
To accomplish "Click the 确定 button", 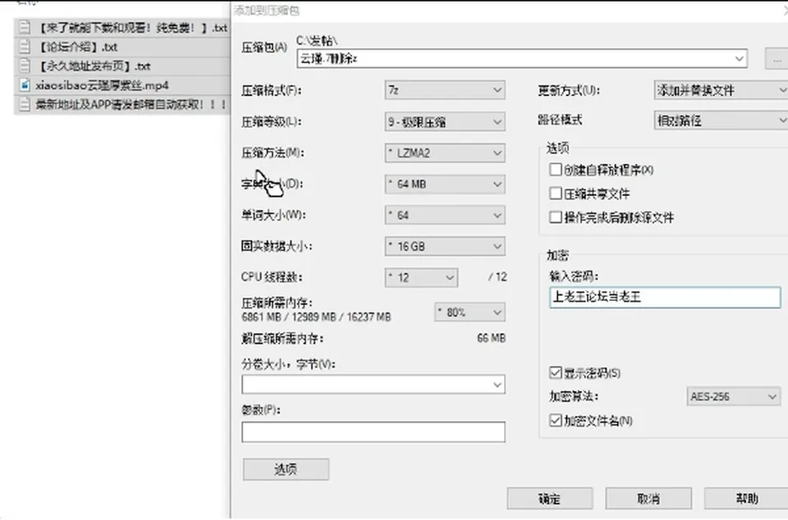I will 549,499.
